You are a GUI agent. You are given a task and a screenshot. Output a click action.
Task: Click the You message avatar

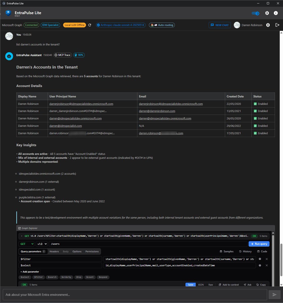9,36
